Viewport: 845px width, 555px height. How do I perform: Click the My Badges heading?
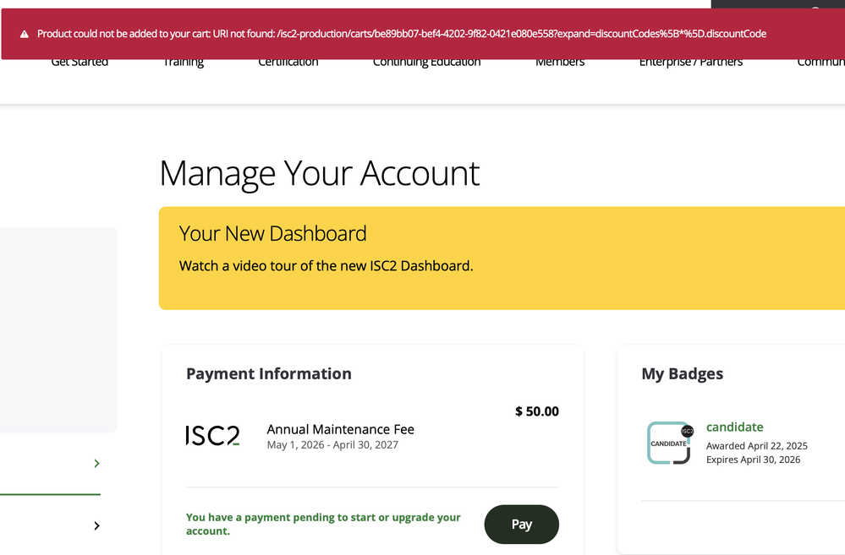pos(682,373)
